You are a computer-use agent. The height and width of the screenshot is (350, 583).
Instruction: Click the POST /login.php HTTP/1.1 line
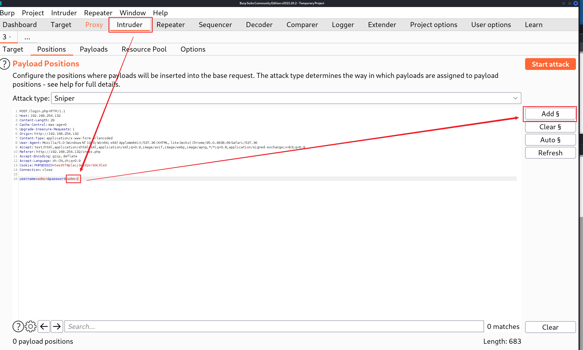[x=42, y=111]
